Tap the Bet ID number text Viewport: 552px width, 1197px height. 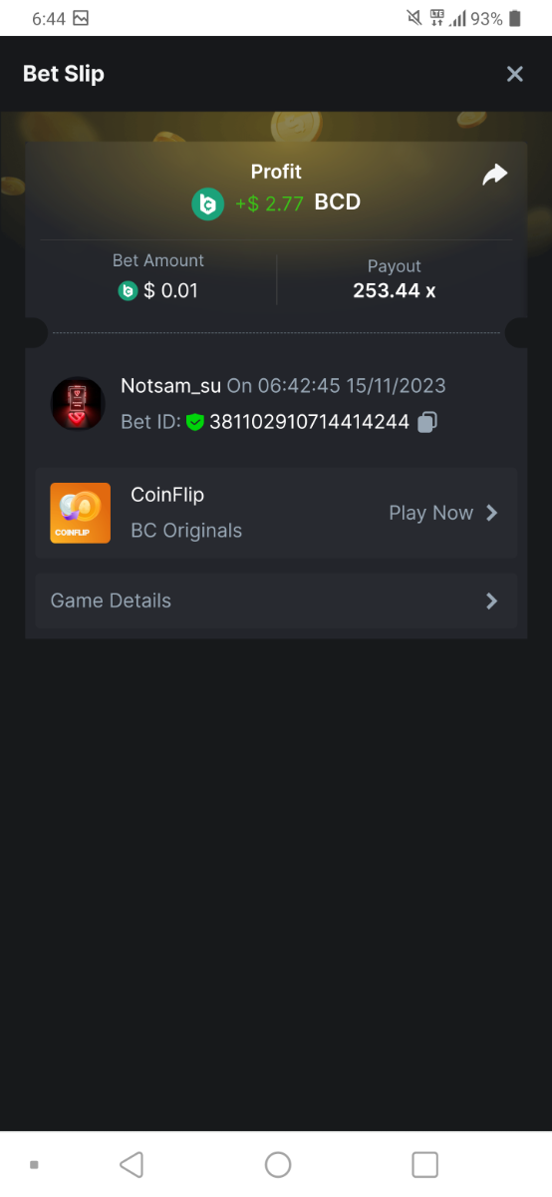click(x=309, y=422)
